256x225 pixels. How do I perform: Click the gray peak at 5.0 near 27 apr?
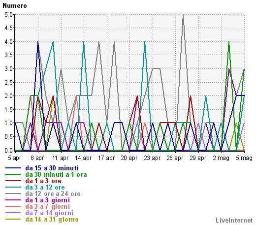tap(183, 15)
